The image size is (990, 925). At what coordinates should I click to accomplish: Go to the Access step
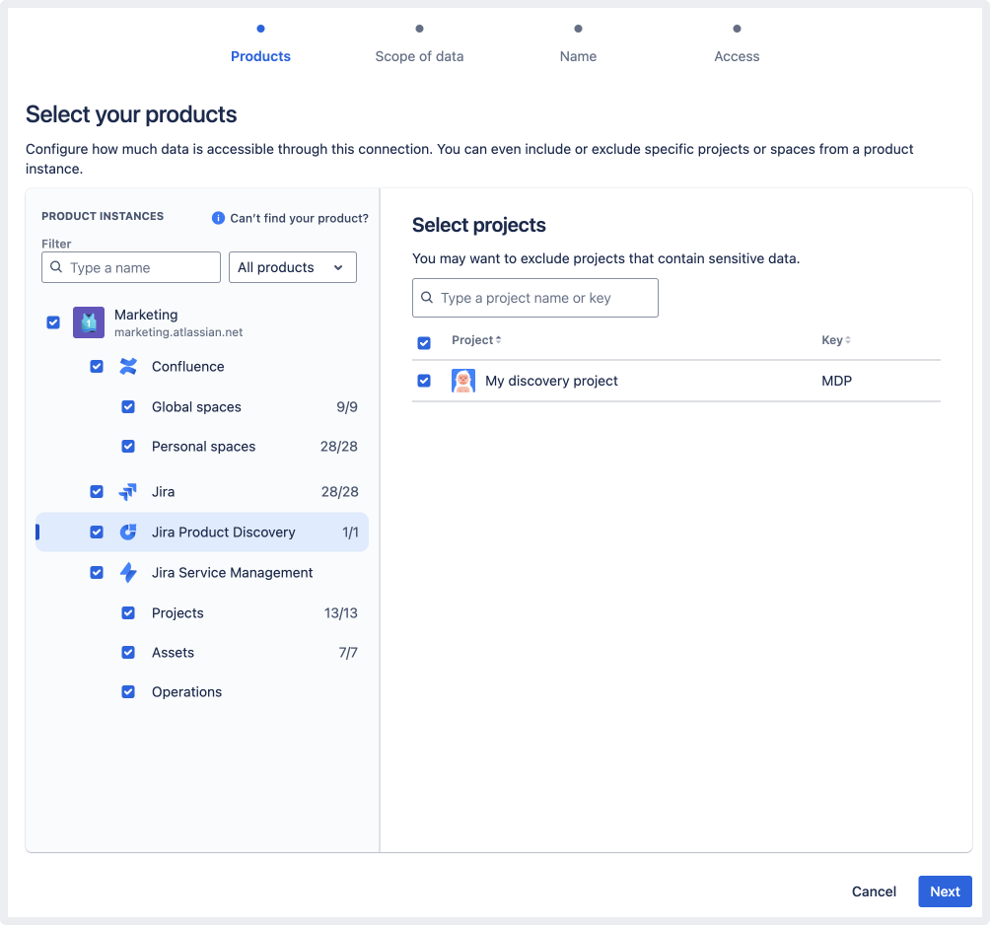click(737, 56)
